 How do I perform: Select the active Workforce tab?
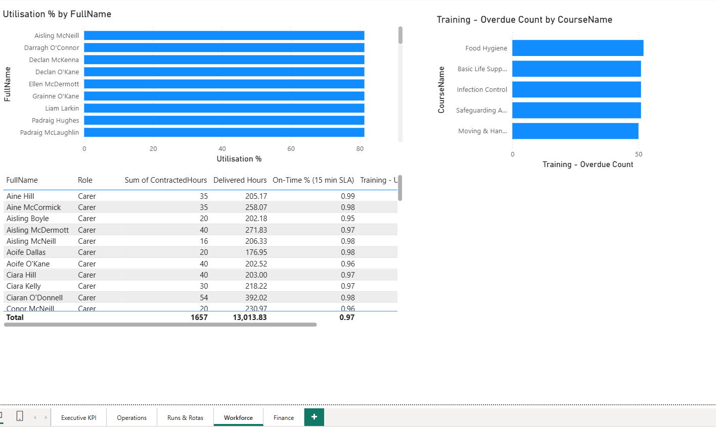238,417
